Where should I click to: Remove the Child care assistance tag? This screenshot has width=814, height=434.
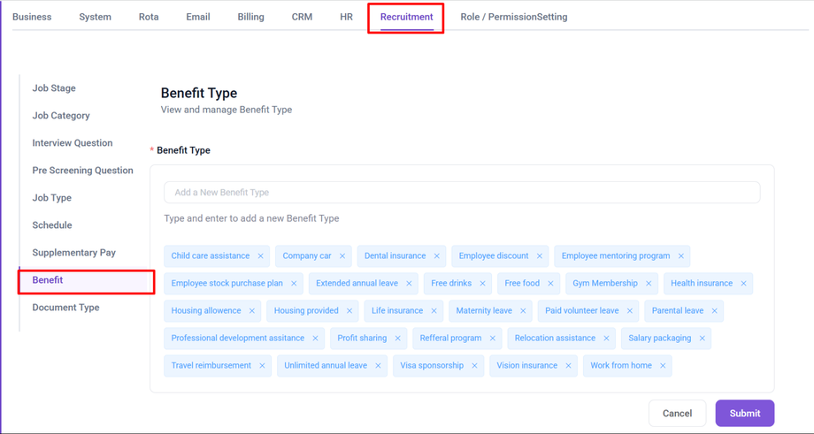click(261, 256)
